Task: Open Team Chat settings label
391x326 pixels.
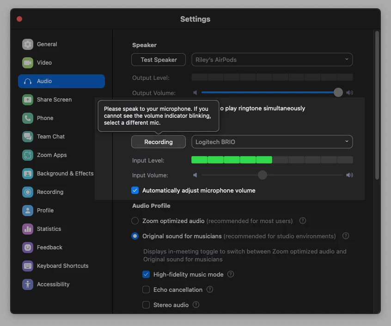Action: point(51,137)
